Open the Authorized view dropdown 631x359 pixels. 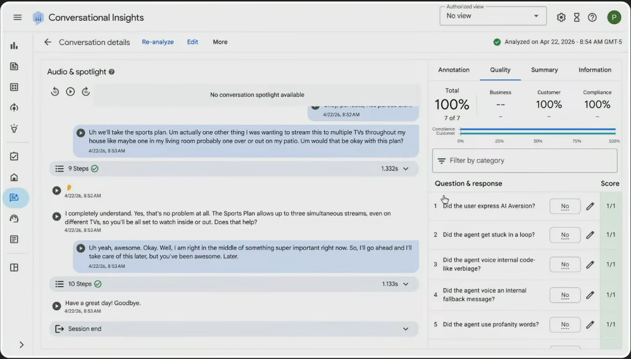(492, 16)
